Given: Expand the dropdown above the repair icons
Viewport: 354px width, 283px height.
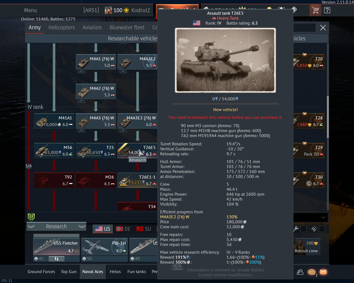Looking at the screenshot, I should 323,217.
